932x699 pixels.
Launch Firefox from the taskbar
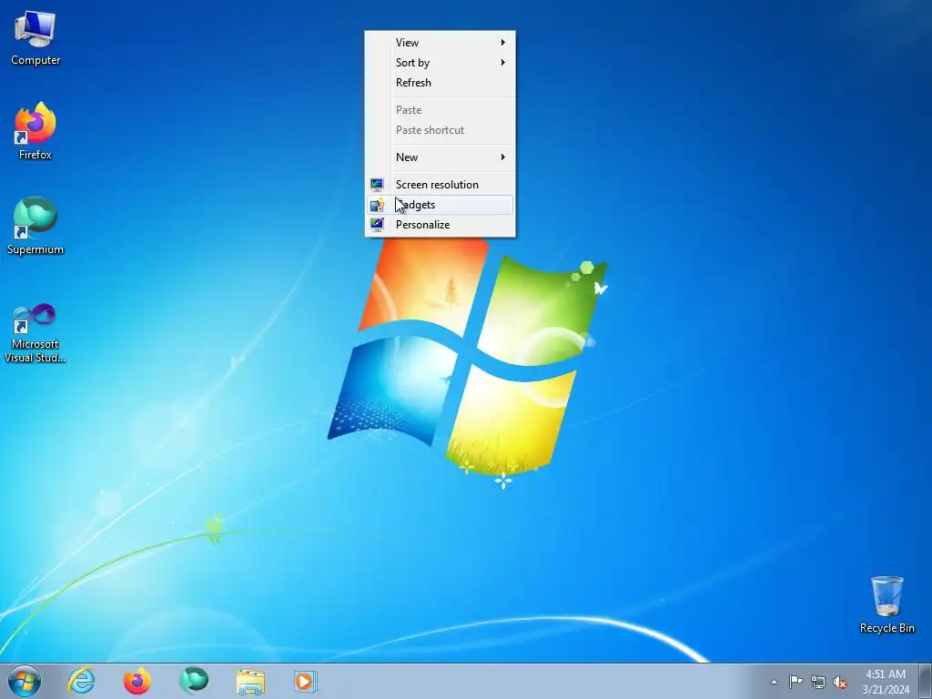pos(137,681)
